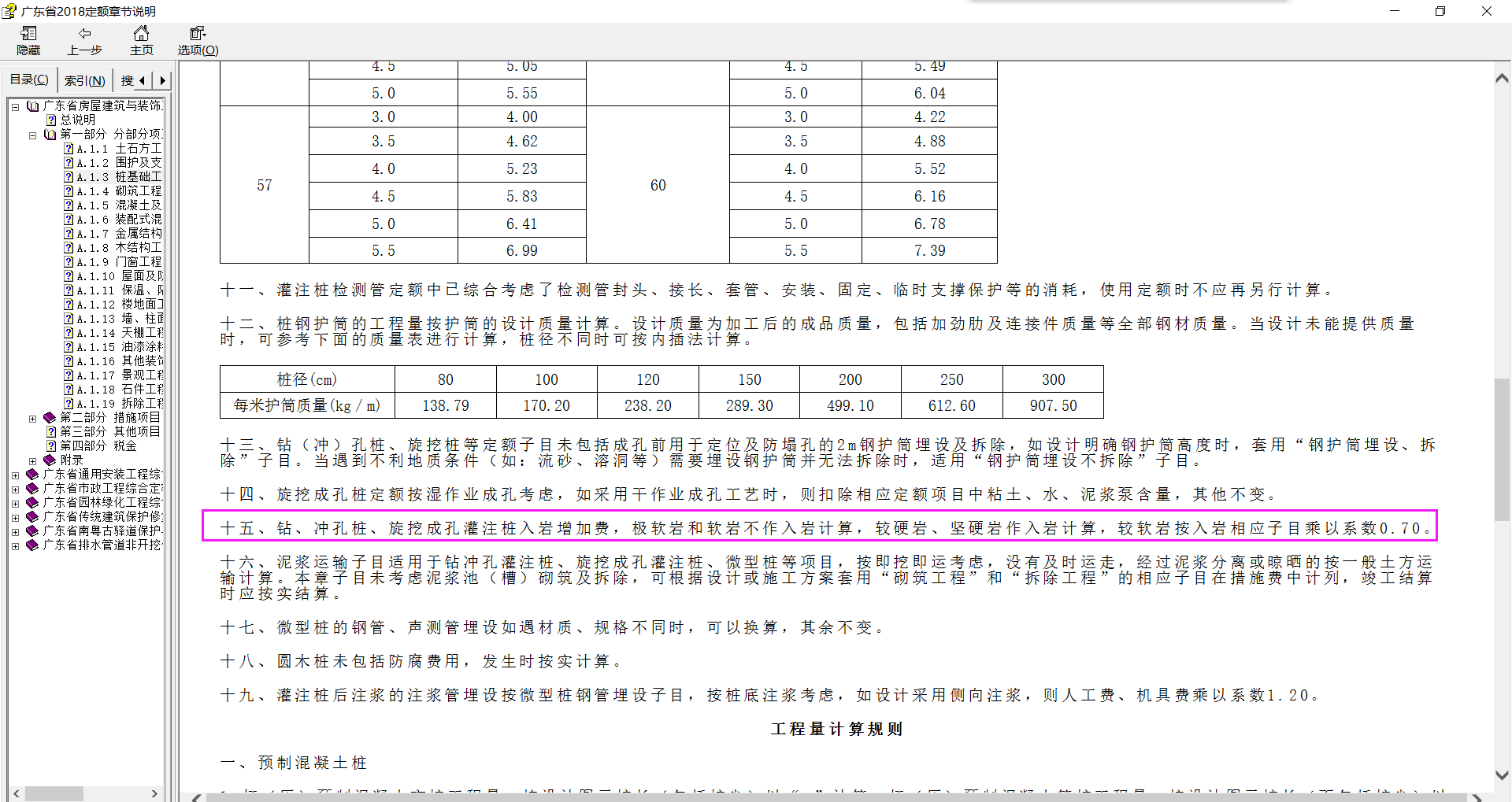Image resolution: width=1512 pixels, height=802 pixels.
Task: Click the 广东省市政工程综合定额 book icon
Action: coord(31,488)
